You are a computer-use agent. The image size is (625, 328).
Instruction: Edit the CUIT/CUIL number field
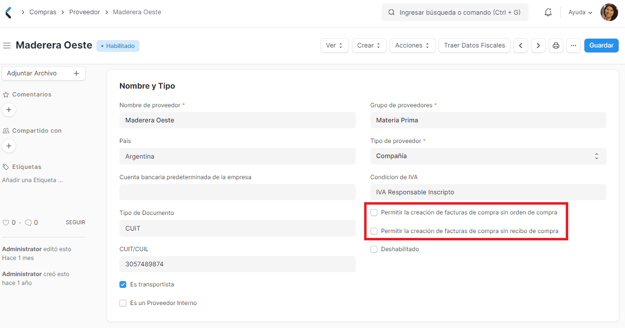[237, 264]
